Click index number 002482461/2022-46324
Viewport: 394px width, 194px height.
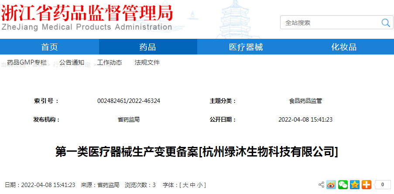pos(129,101)
